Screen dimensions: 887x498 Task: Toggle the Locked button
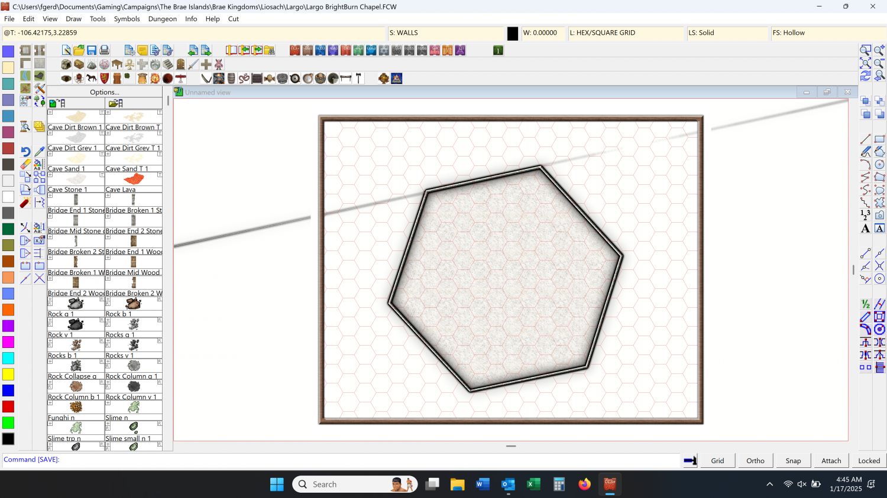pyautogui.click(x=869, y=461)
